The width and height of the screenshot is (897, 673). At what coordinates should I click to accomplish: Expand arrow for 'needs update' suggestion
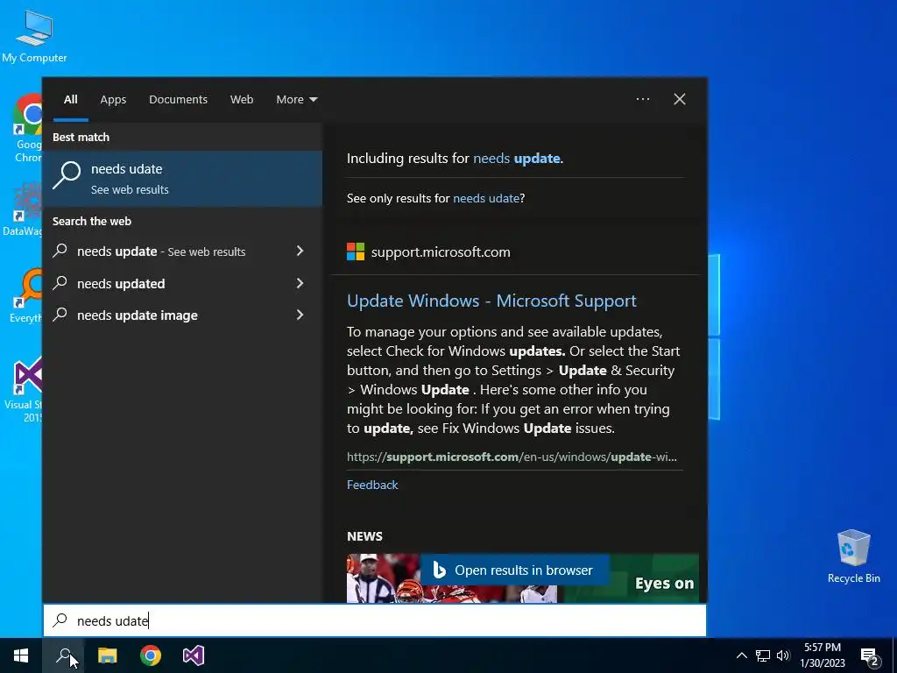pos(300,251)
